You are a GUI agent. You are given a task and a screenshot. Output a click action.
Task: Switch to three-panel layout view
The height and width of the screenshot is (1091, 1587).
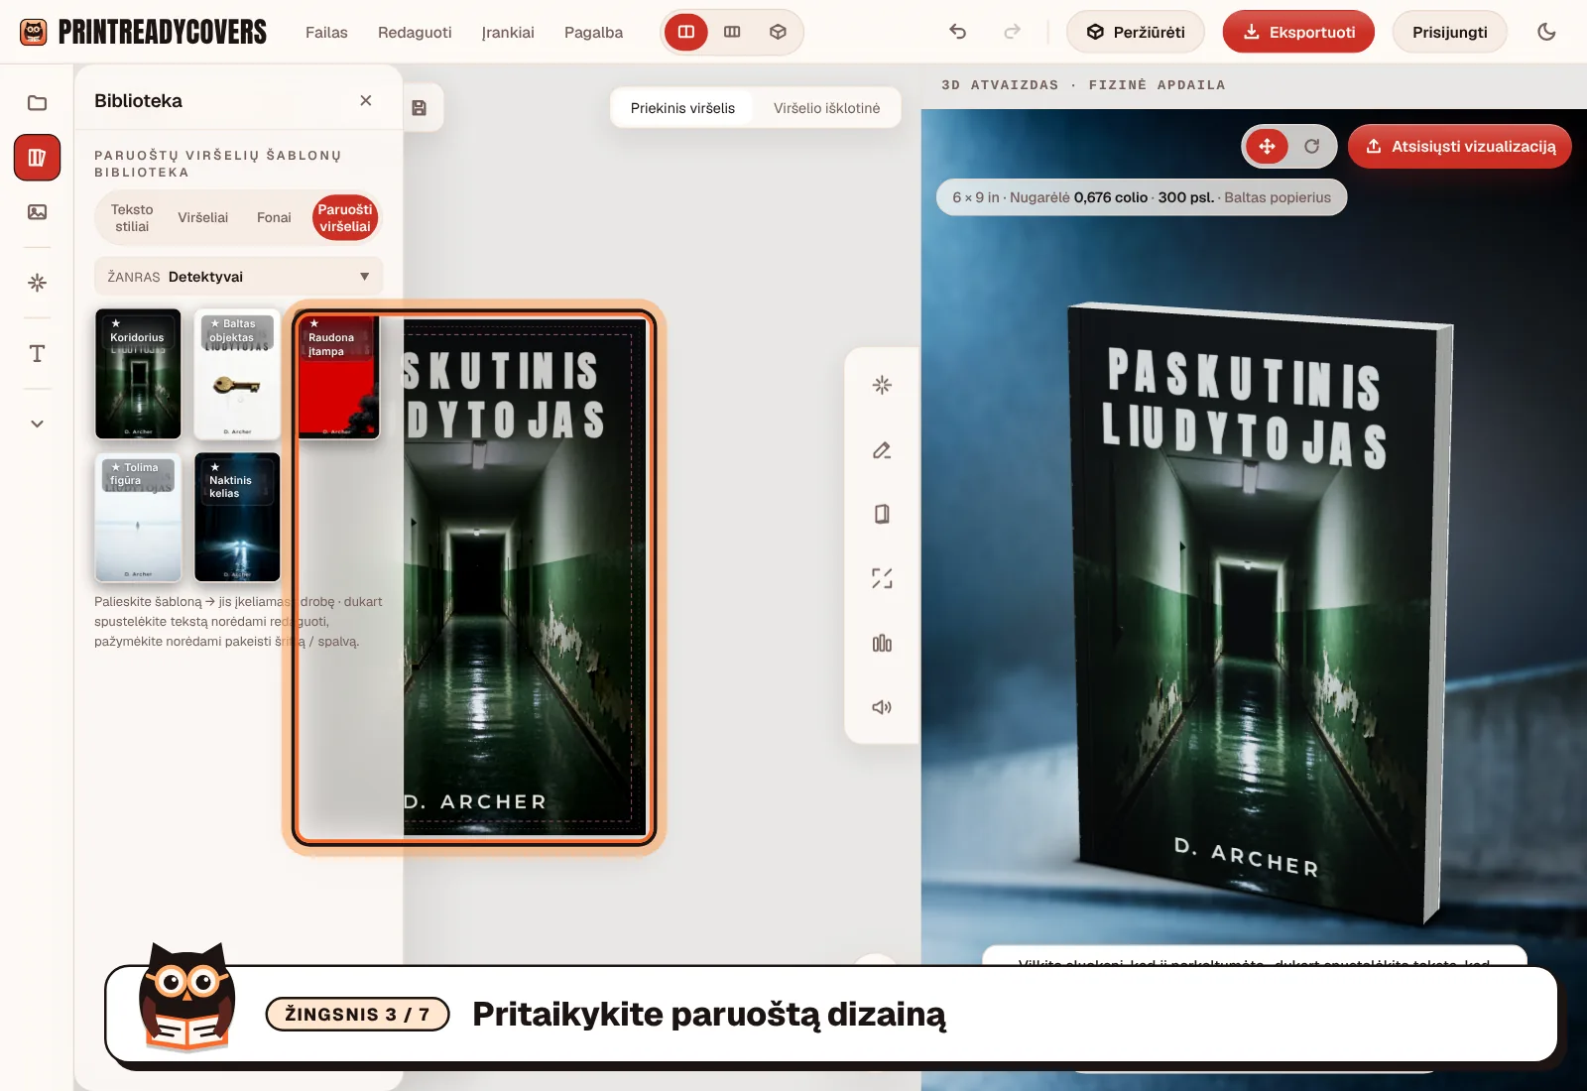pos(732,32)
